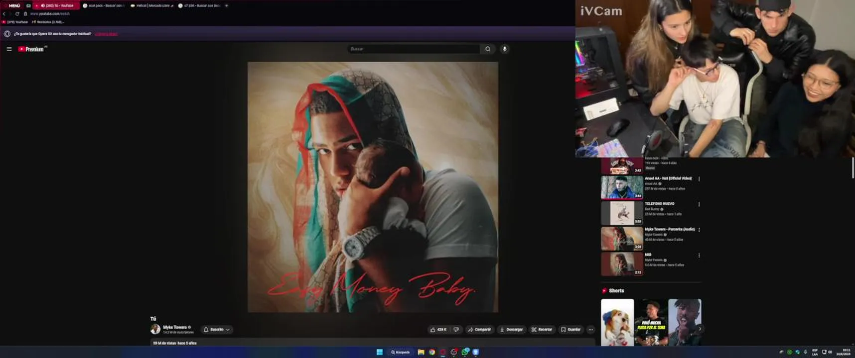Like the video showing 429 K
855x358 pixels.
coord(438,330)
